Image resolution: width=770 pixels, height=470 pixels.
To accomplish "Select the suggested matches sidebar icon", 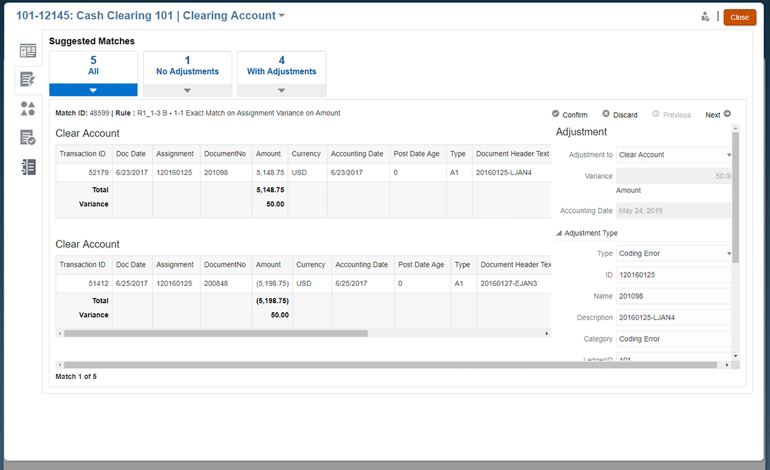I will (x=28, y=80).
